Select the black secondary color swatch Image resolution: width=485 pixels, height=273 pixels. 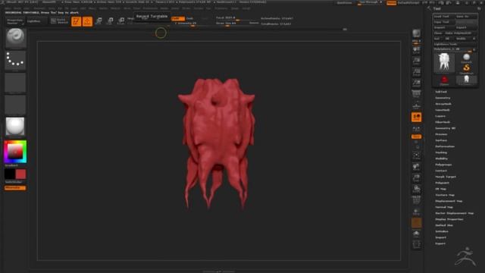10,174
